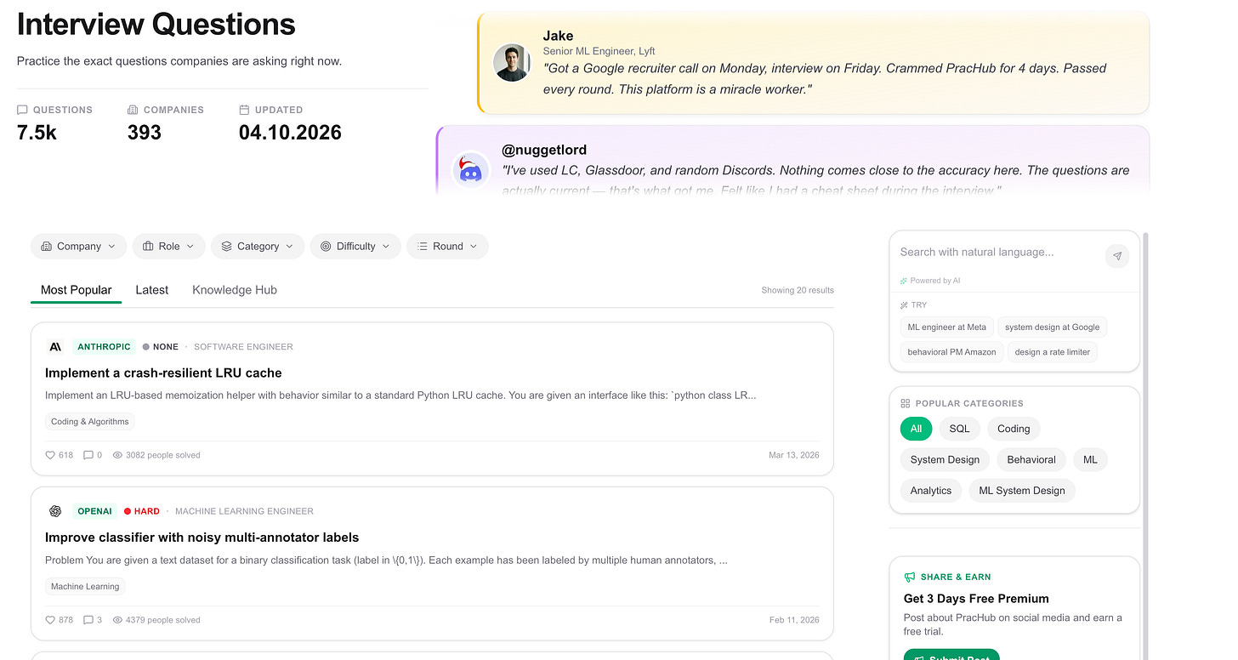Select the SQL category chip

tap(959, 429)
